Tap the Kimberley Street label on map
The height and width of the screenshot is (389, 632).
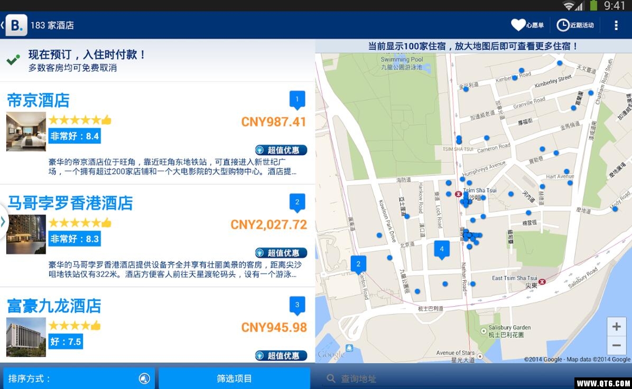pos(553,81)
